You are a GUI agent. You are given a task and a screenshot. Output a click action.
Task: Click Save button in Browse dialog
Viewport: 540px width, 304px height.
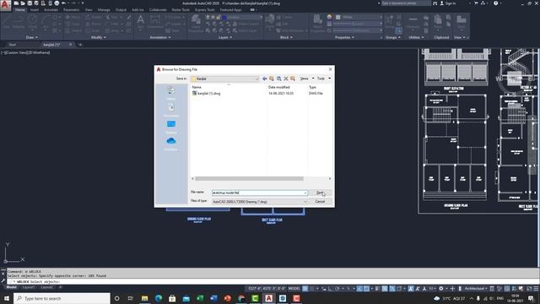(x=320, y=193)
